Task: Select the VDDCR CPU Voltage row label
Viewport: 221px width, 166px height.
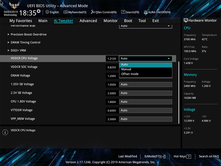Action: (24, 58)
